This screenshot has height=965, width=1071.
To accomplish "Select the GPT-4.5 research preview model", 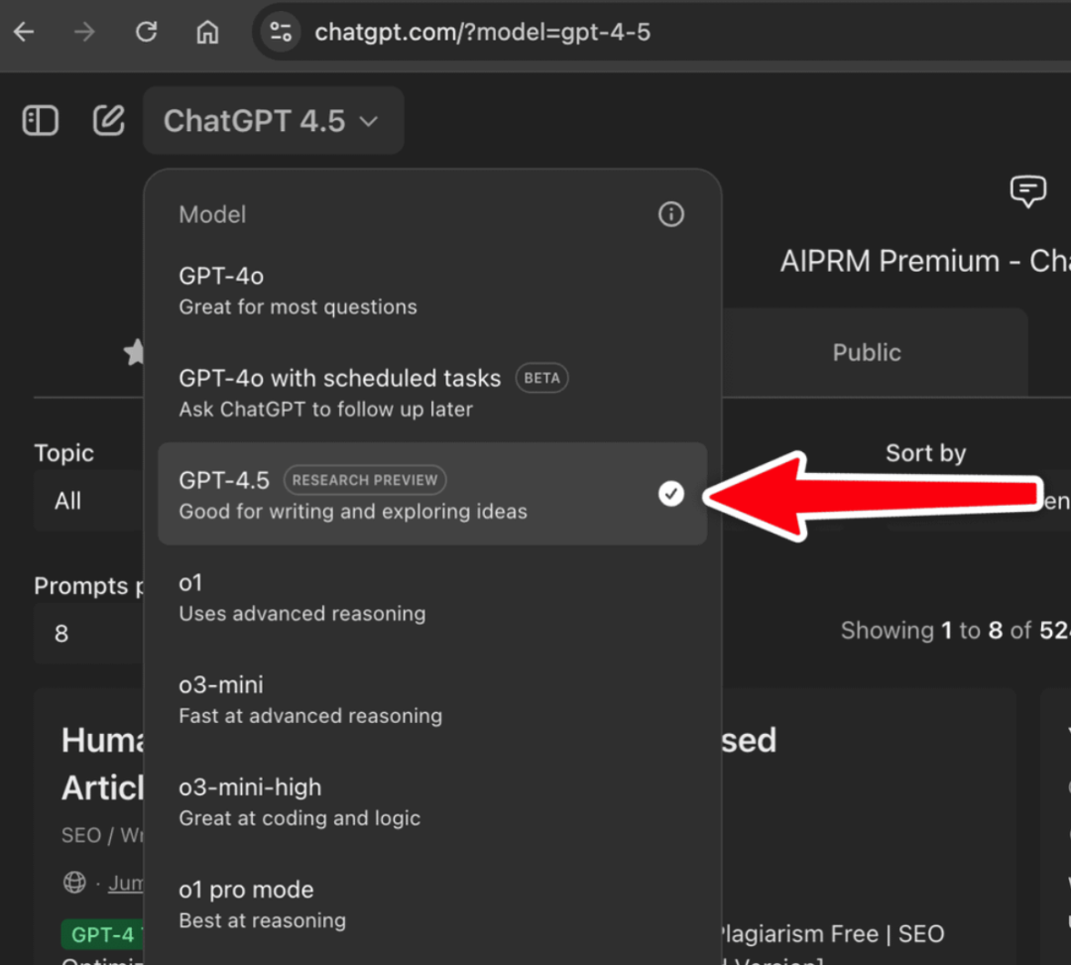I will [x=431, y=494].
